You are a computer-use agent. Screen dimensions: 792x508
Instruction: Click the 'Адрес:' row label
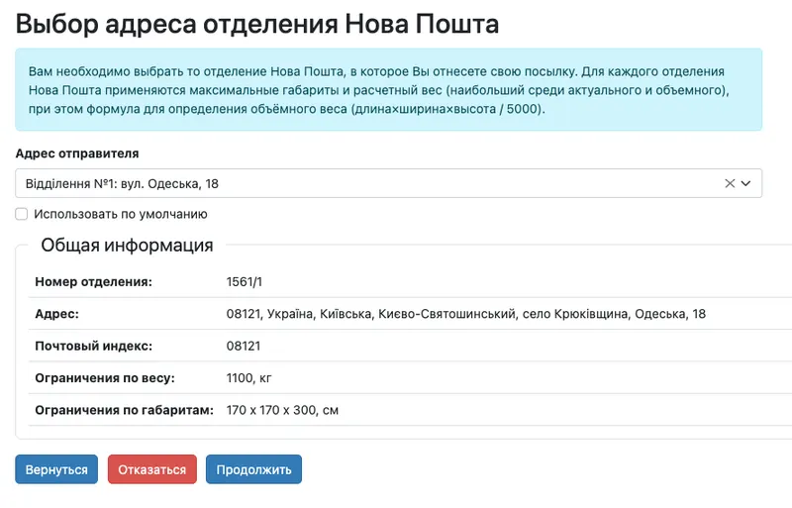57,314
